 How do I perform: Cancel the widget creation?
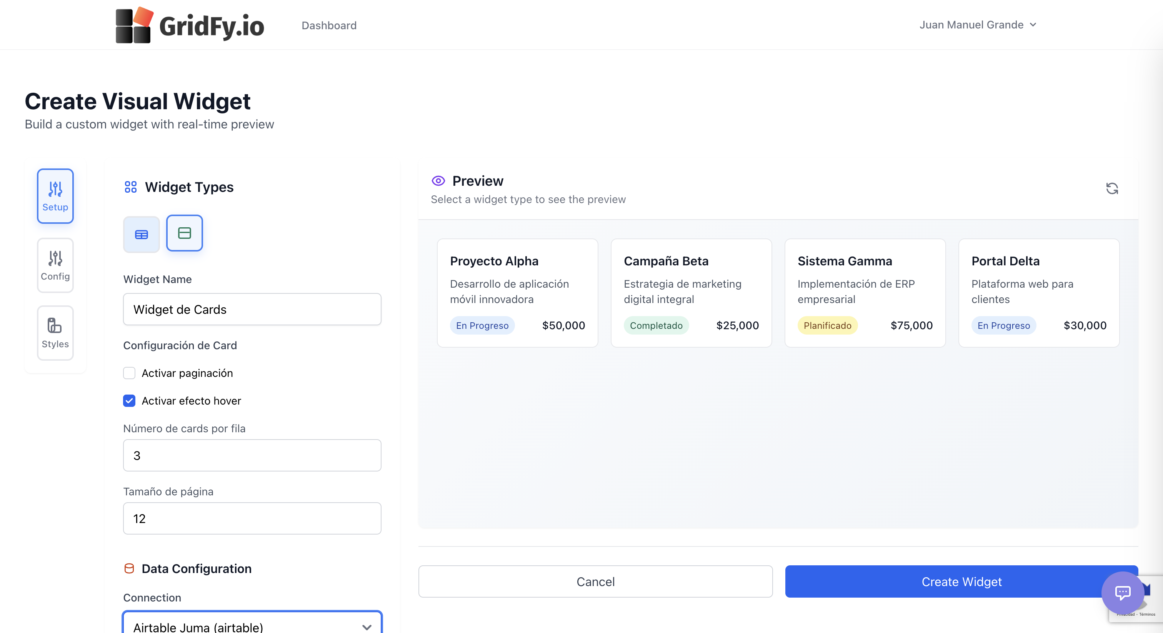coord(595,581)
